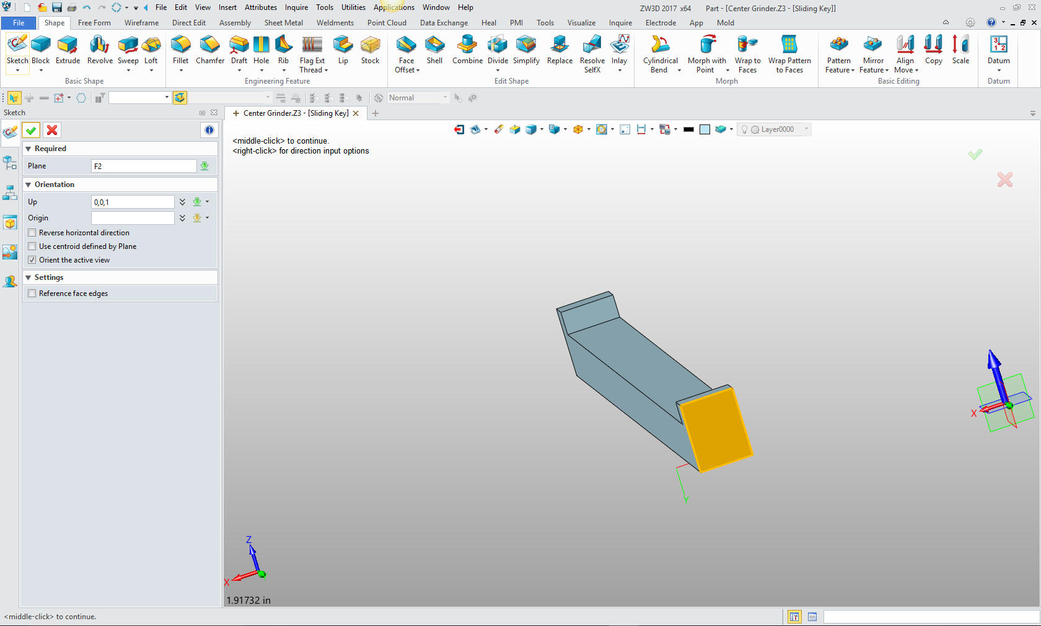Click the Mirror Feature tool
Screen dimensions: 1041x626
(873, 54)
